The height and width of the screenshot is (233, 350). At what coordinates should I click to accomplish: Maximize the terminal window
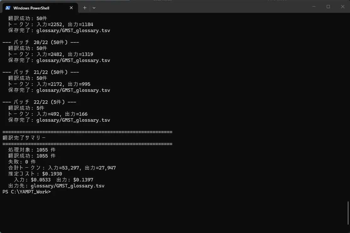click(x=328, y=7)
